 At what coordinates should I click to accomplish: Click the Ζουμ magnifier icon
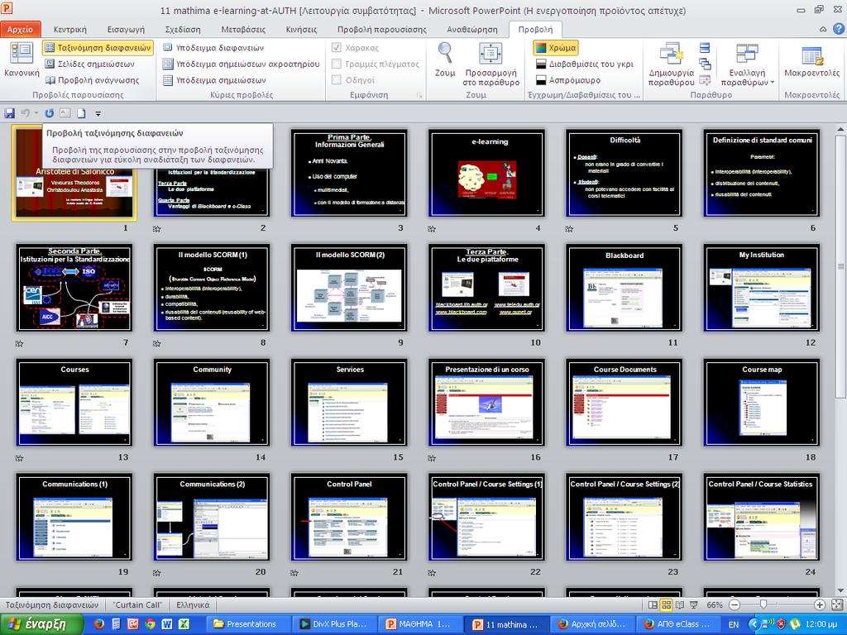(x=445, y=53)
